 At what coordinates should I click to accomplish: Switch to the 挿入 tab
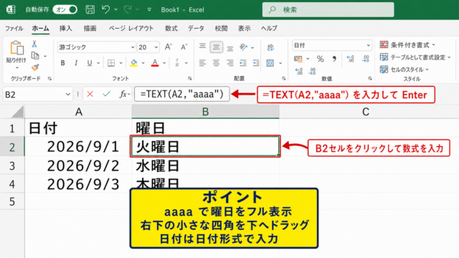click(x=65, y=29)
